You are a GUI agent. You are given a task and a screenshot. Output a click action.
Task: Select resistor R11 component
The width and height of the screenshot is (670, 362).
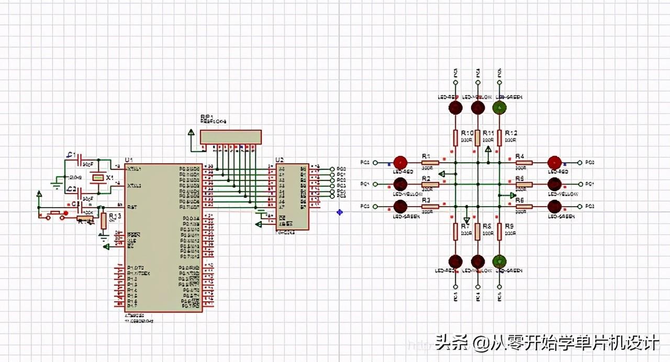(x=477, y=138)
